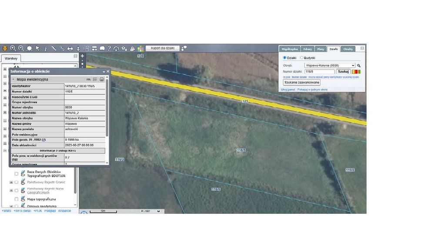435x242 pixels.
Task: Click the panel layout toolbar icon
Action: tap(94, 48)
